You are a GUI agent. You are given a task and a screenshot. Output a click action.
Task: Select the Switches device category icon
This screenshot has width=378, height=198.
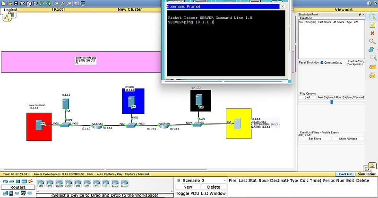tap(11, 181)
